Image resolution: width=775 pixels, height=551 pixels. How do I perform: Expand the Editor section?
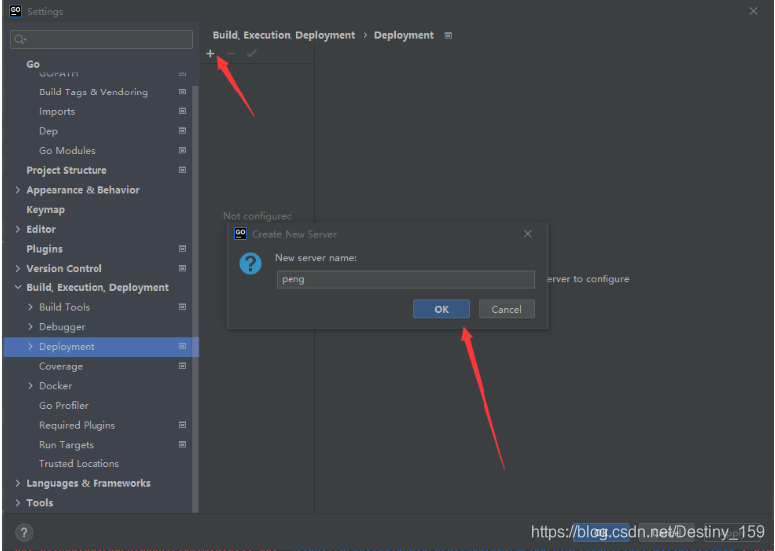(x=18, y=229)
